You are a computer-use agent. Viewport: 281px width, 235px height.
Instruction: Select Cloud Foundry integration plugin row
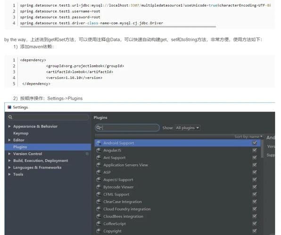177,209
